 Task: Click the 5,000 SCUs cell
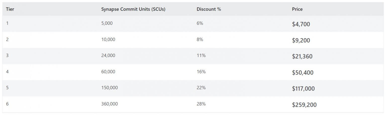(107, 23)
